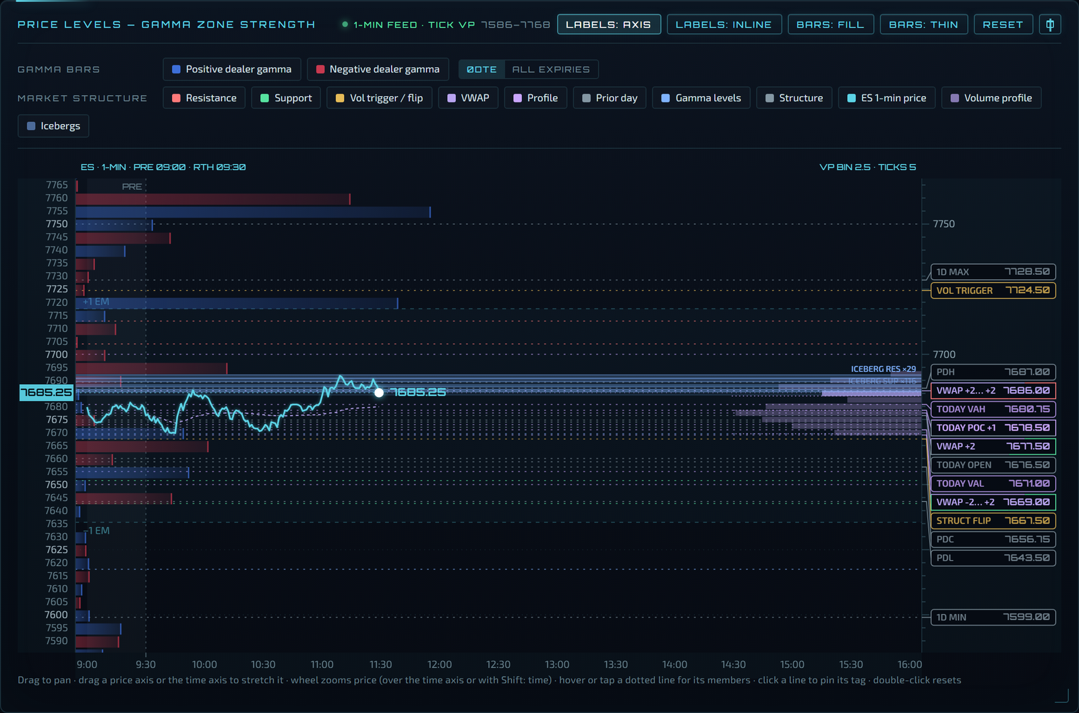Viewport: 1079px width, 713px height.
Task: Click the TODAY OPEN 7676.50 tag
Action: click(993, 465)
